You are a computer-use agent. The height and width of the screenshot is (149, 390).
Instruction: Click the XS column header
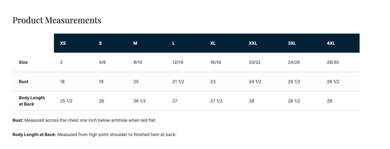coord(63,43)
